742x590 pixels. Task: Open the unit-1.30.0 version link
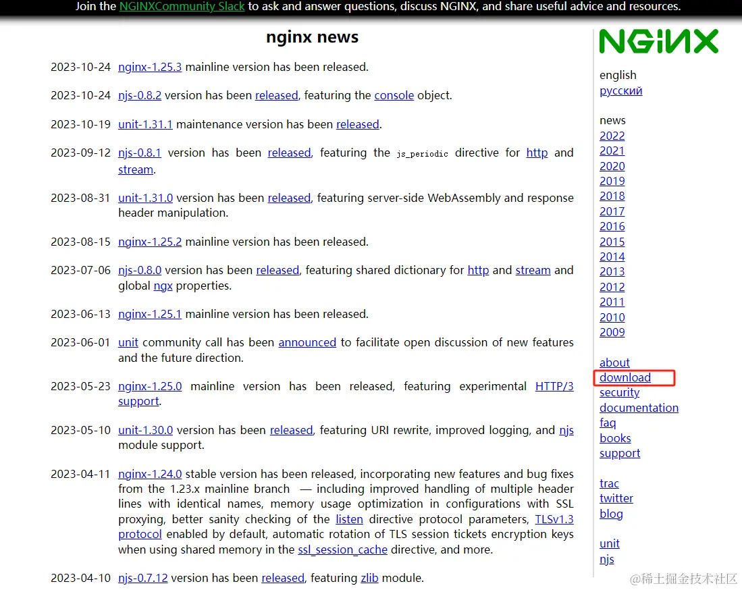145,430
